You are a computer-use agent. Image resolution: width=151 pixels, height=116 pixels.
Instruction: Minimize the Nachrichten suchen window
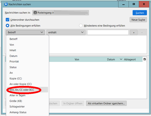[x=124, y=4]
